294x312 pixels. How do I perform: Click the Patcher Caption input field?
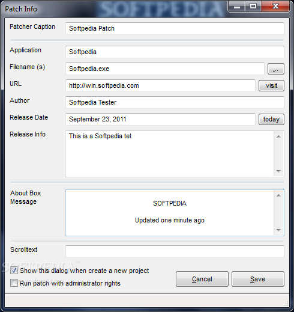pos(175,28)
